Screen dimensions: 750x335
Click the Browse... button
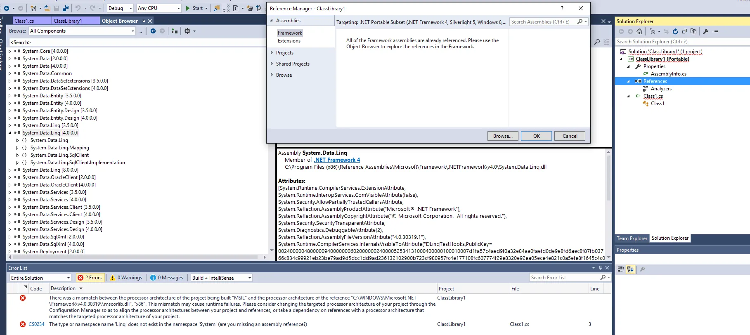click(503, 136)
